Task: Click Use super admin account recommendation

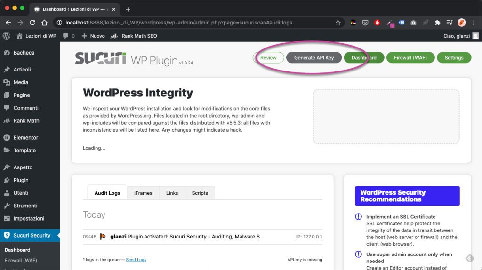Action: pyautogui.click(x=409, y=258)
